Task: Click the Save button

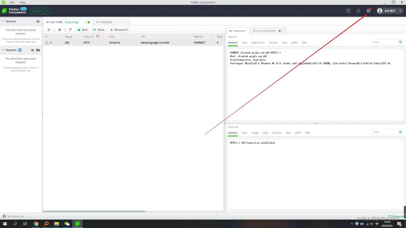Action: point(83,30)
